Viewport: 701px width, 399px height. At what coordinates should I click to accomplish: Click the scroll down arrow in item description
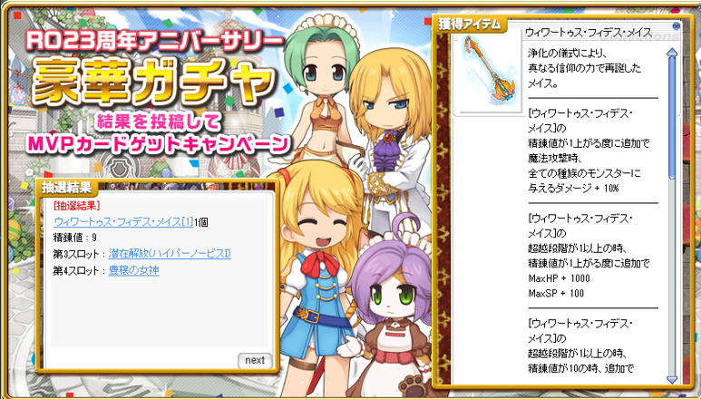[671, 379]
